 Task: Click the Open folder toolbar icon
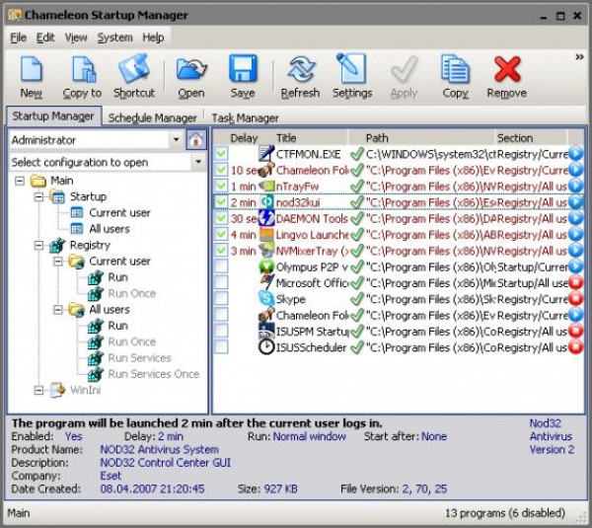[x=191, y=69]
